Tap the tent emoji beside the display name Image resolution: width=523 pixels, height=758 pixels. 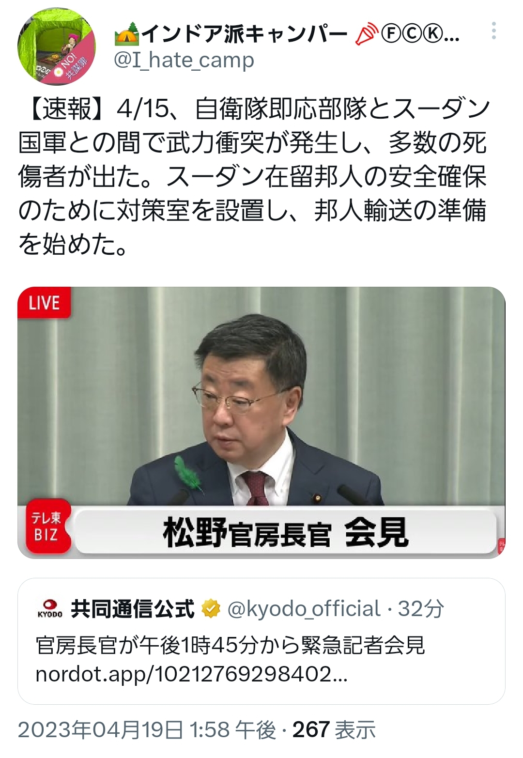click(127, 34)
